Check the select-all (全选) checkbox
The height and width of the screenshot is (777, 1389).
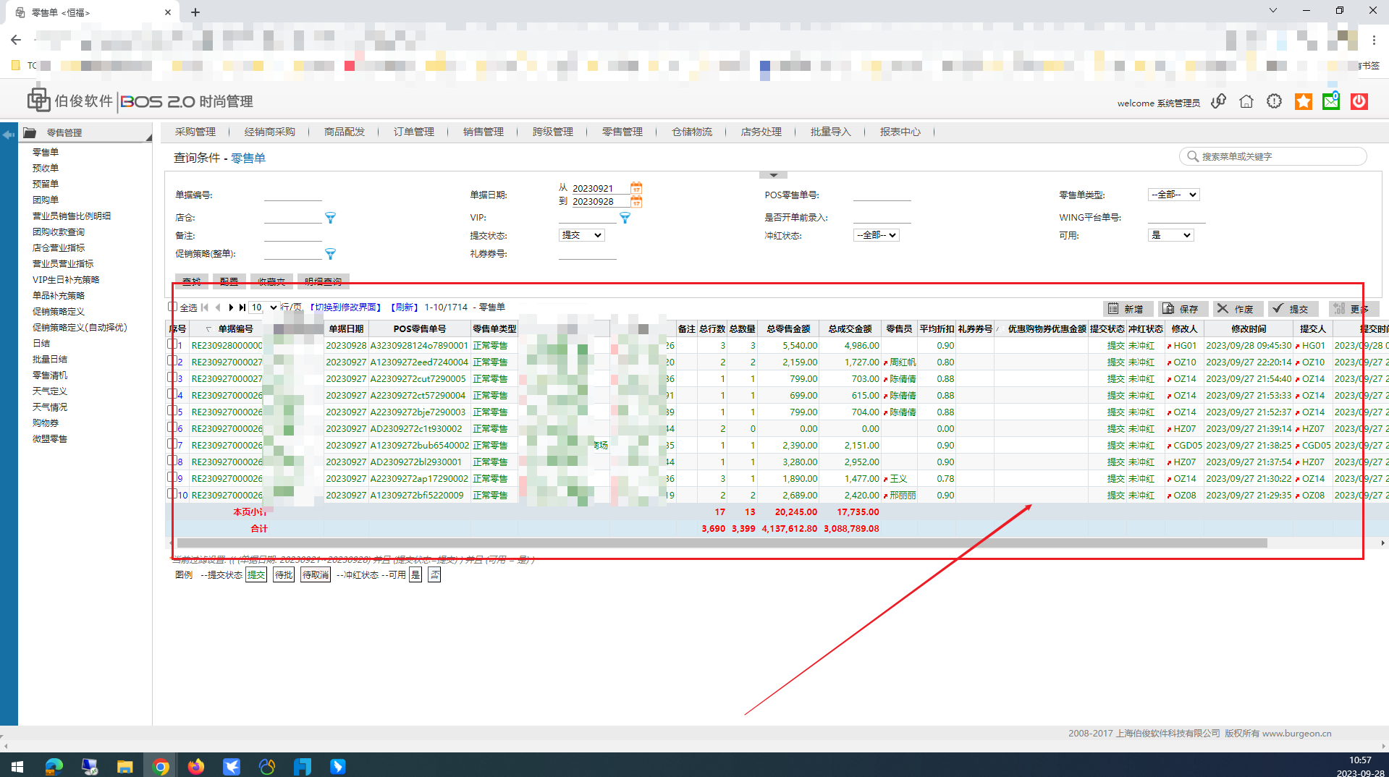(172, 307)
